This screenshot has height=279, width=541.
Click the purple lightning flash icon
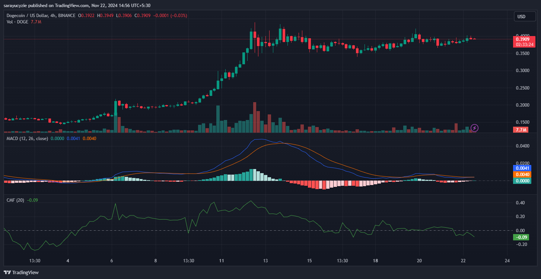[475, 128]
